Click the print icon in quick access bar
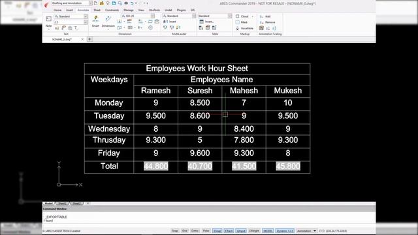Screen dimensions: 418x235 pos(126,3)
